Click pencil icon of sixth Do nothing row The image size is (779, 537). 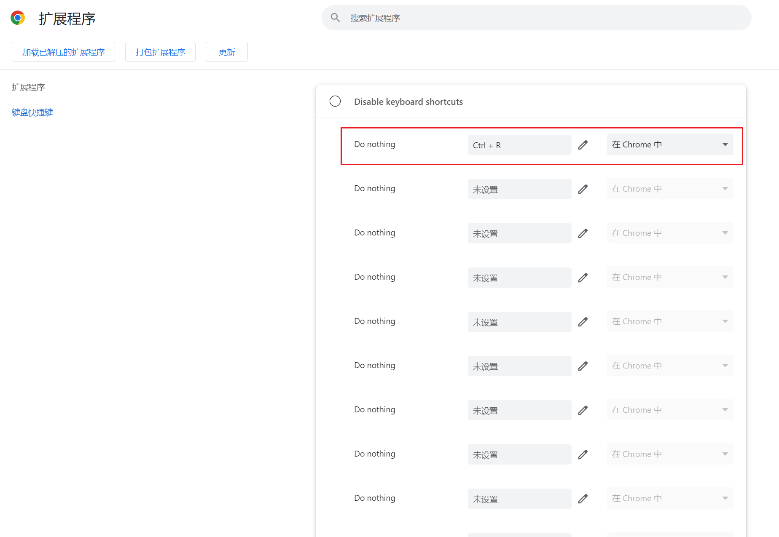coord(583,366)
